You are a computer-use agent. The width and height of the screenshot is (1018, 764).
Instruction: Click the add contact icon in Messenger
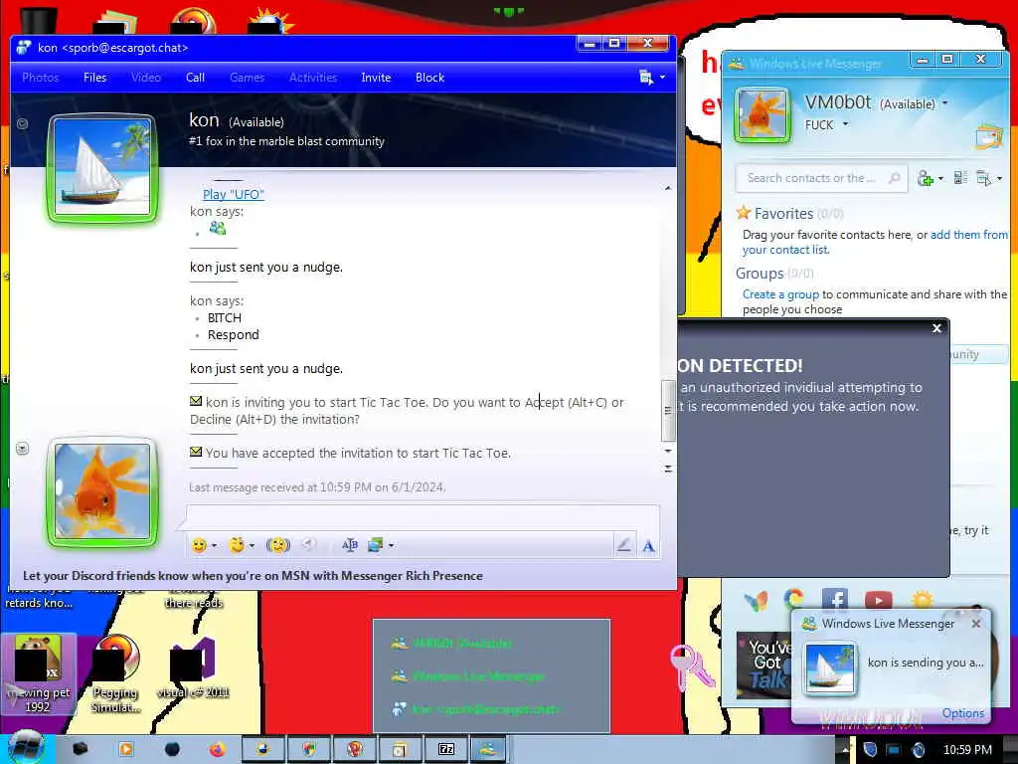click(x=925, y=178)
